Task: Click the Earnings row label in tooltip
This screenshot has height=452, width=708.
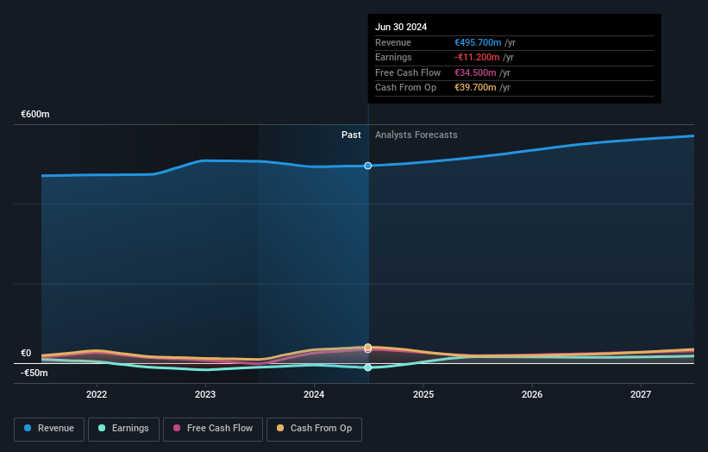Action: pyautogui.click(x=393, y=57)
